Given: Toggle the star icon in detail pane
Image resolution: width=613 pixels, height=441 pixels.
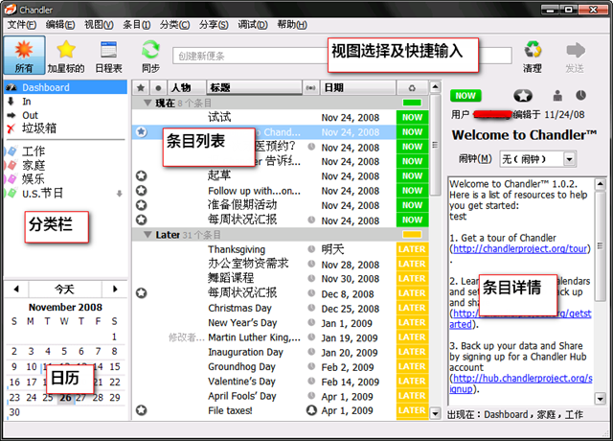Looking at the screenshot, I should pos(523,96).
